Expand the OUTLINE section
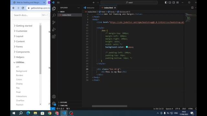This screenshot has height=116, width=207. tap(63, 102)
